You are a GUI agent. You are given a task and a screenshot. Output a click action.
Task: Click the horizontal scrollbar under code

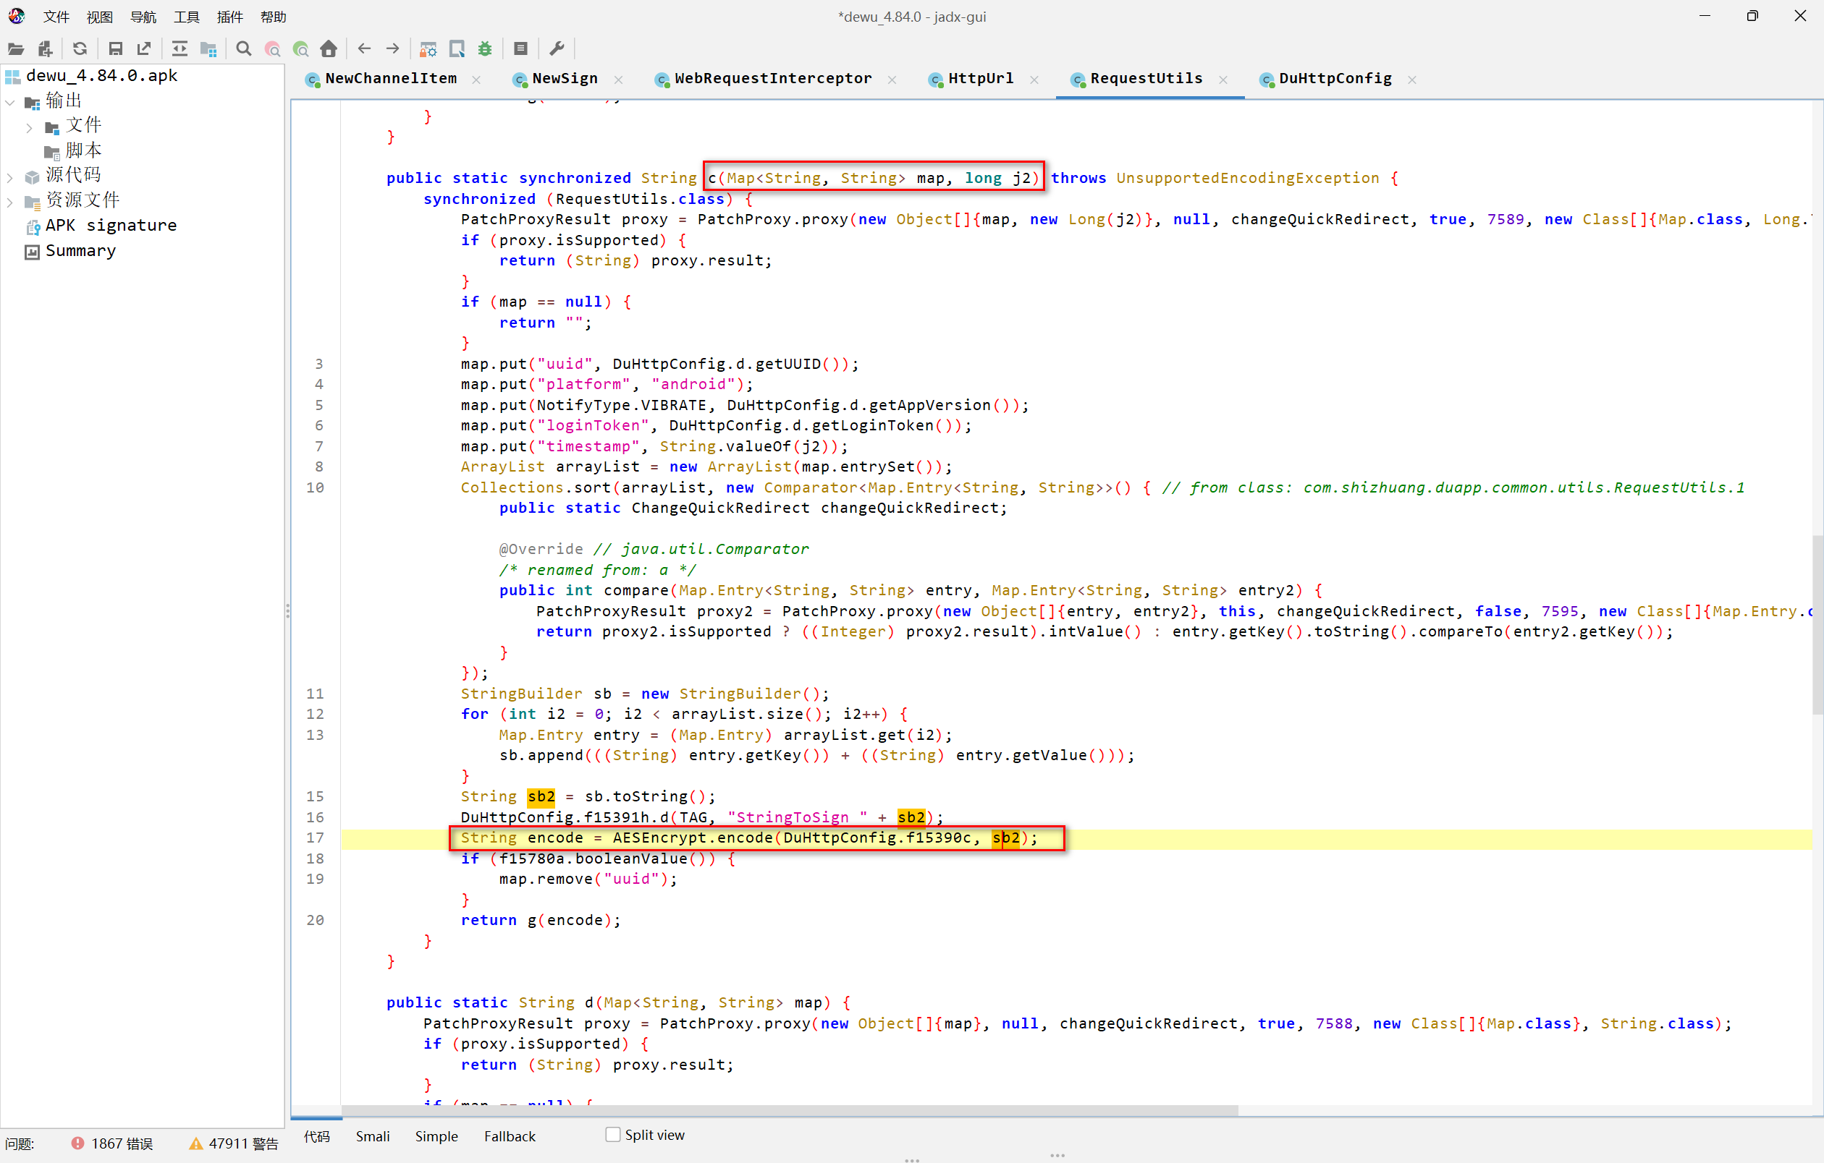pyautogui.click(x=788, y=1110)
